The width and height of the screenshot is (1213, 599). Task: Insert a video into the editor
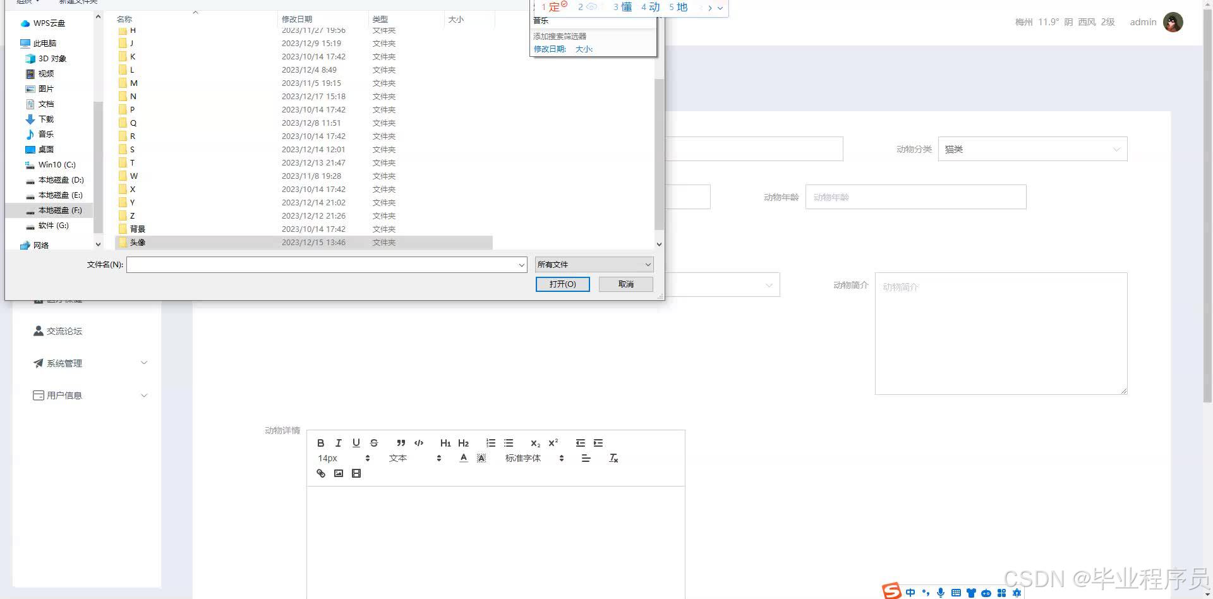(356, 473)
